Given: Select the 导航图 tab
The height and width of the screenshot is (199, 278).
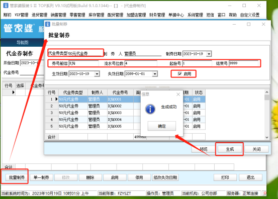Looking at the screenshot, I should pos(22,43).
